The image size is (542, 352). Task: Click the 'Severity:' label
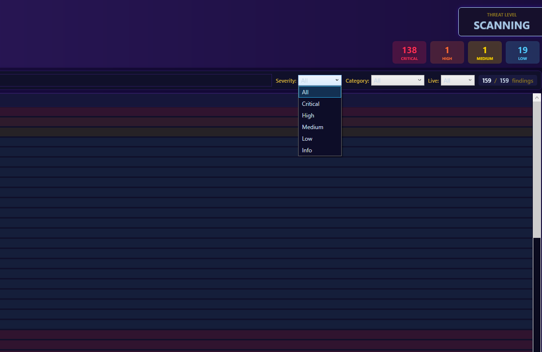[x=286, y=80]
